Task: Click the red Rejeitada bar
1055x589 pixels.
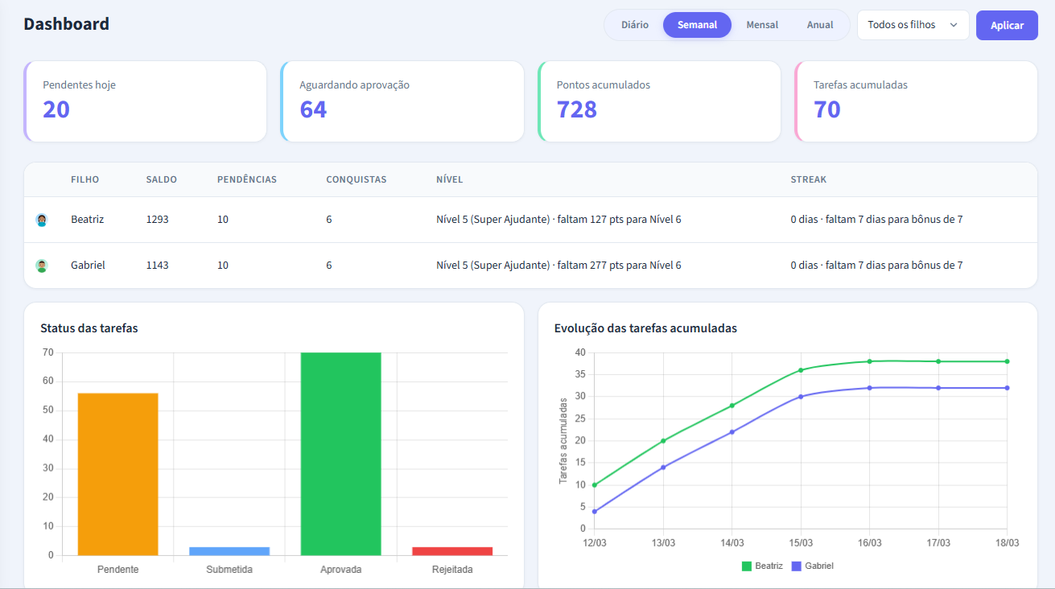Action: click(x=452, y=551)
